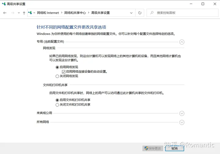Click the 取消 button

174,148
